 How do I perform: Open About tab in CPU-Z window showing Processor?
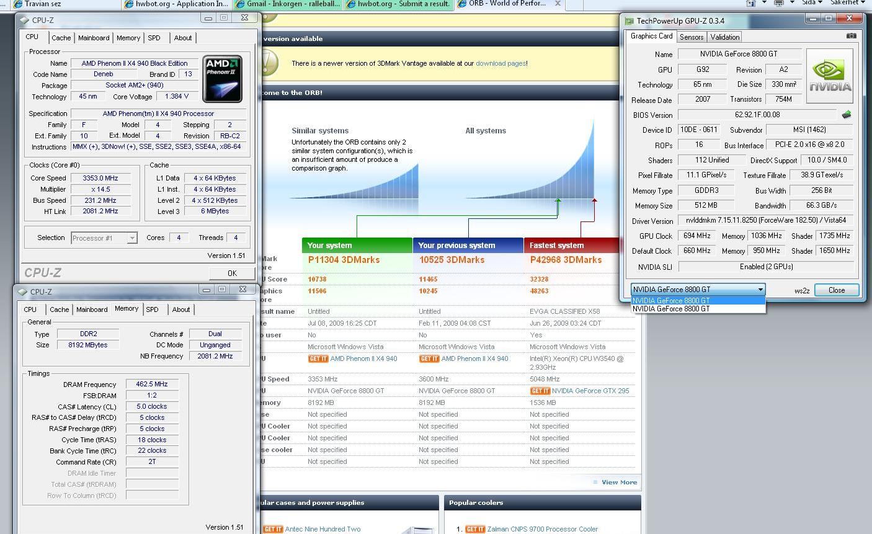coord(183,38)
